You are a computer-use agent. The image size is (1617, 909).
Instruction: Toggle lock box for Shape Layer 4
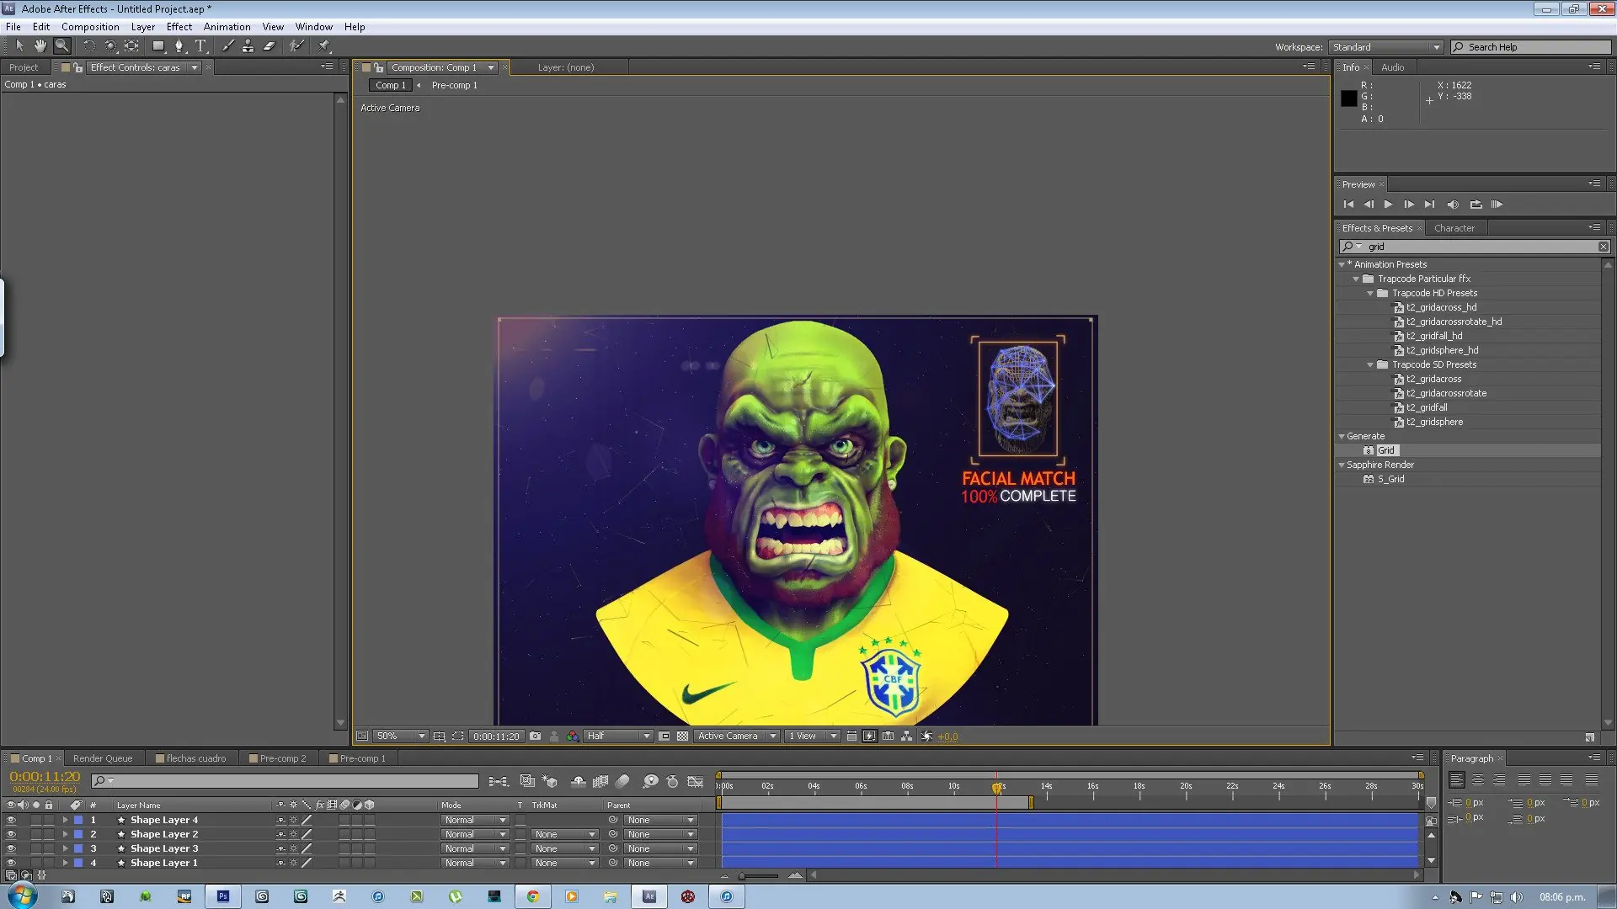(49, 821)
